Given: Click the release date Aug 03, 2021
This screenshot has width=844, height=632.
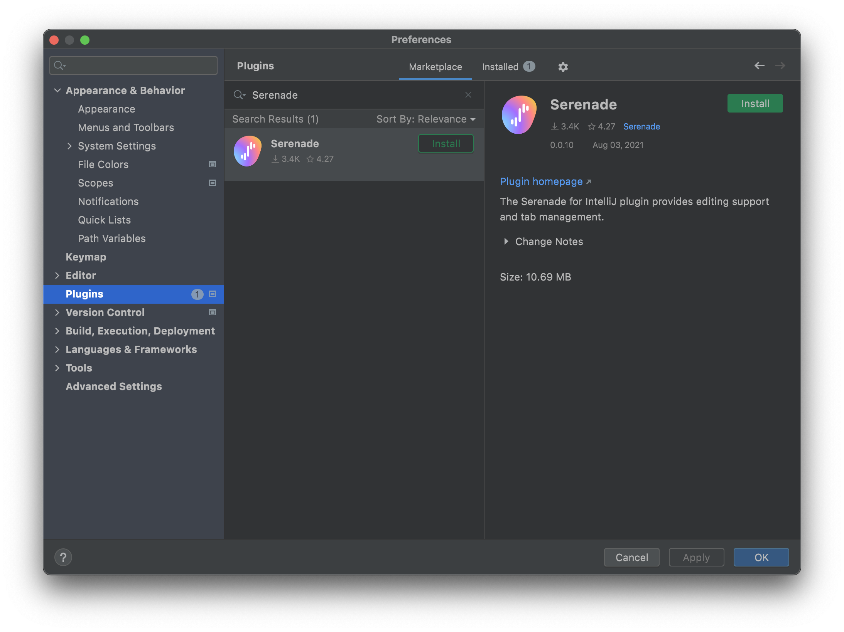Looking at the screenshot, I should point(618,145).
